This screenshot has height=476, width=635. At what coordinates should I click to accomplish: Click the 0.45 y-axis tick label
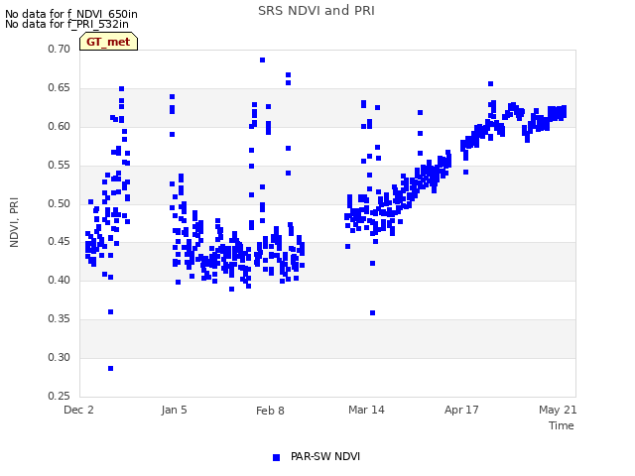60,242
